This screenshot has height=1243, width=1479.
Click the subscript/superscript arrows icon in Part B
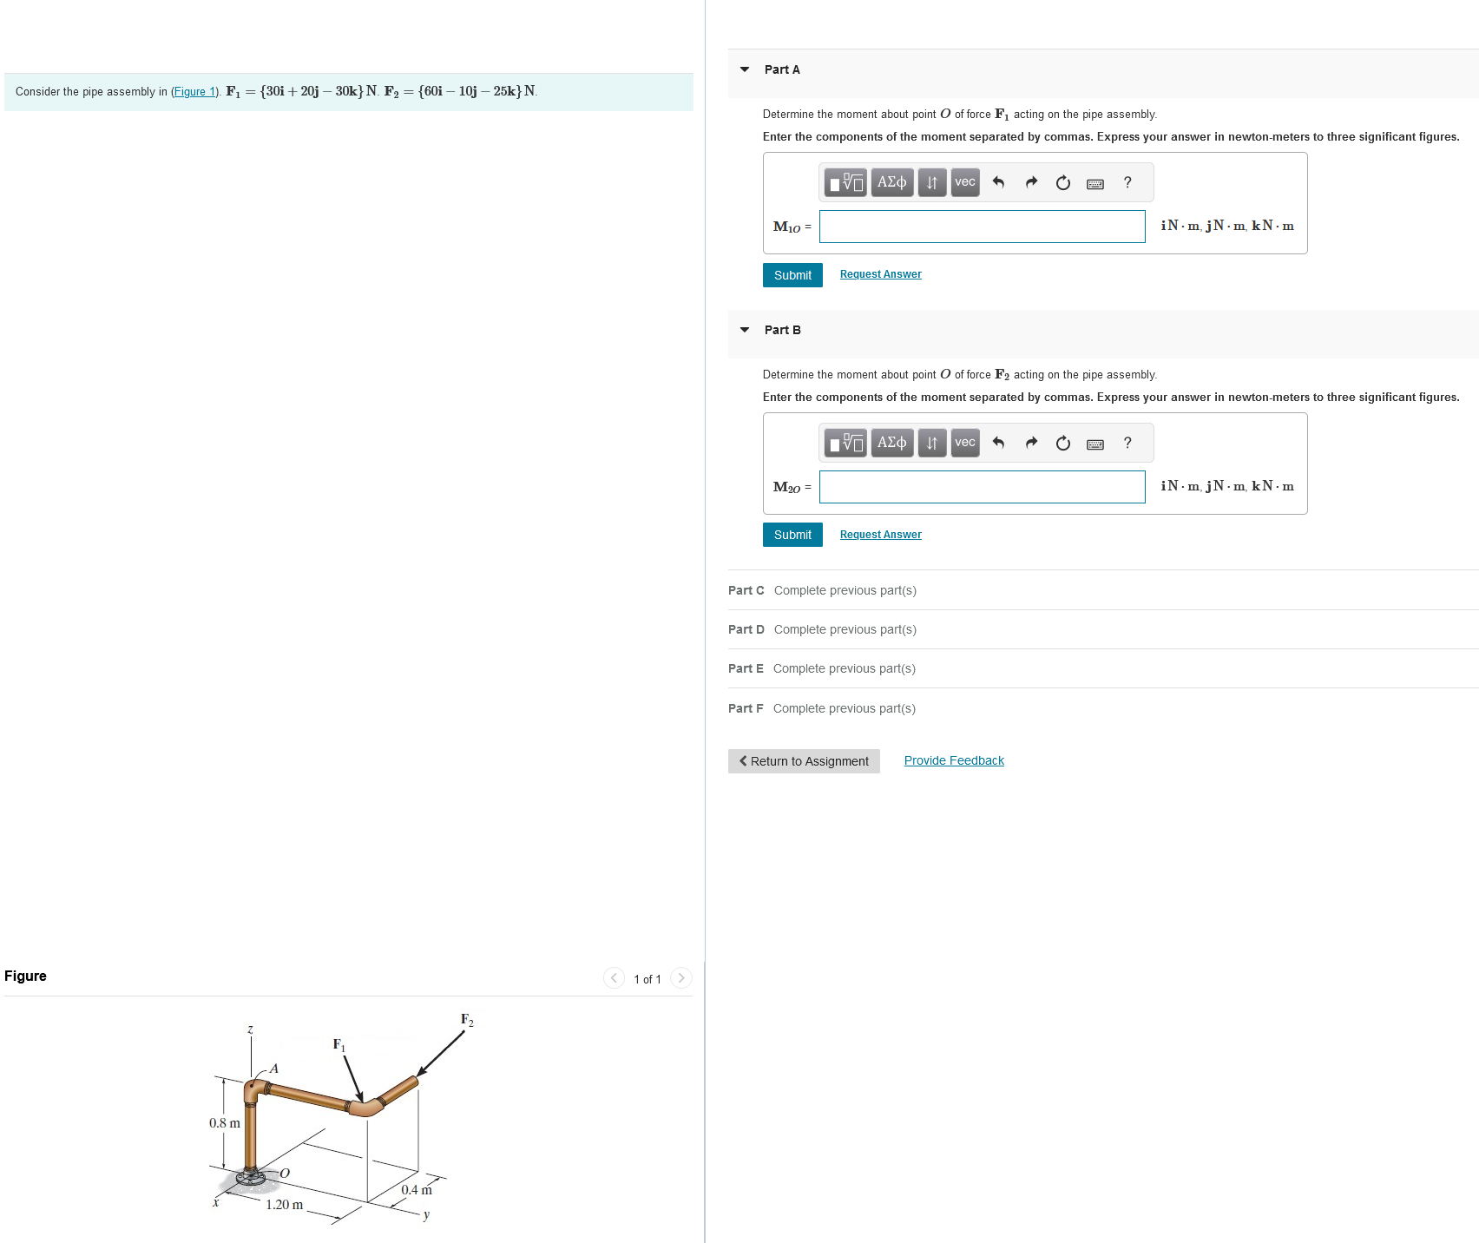[931, 443]
